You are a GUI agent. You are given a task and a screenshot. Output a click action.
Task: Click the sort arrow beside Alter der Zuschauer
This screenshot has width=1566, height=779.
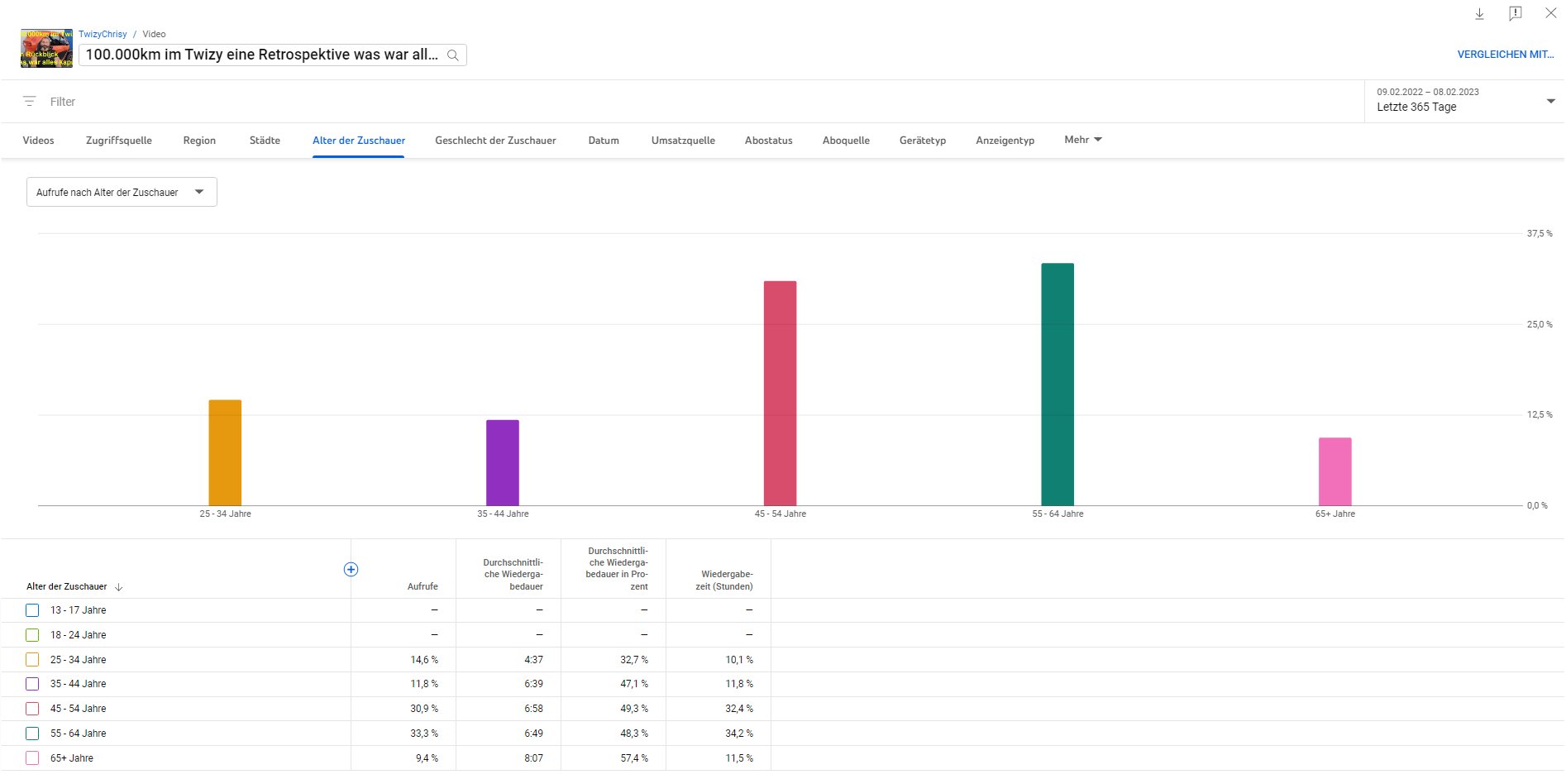119,587
